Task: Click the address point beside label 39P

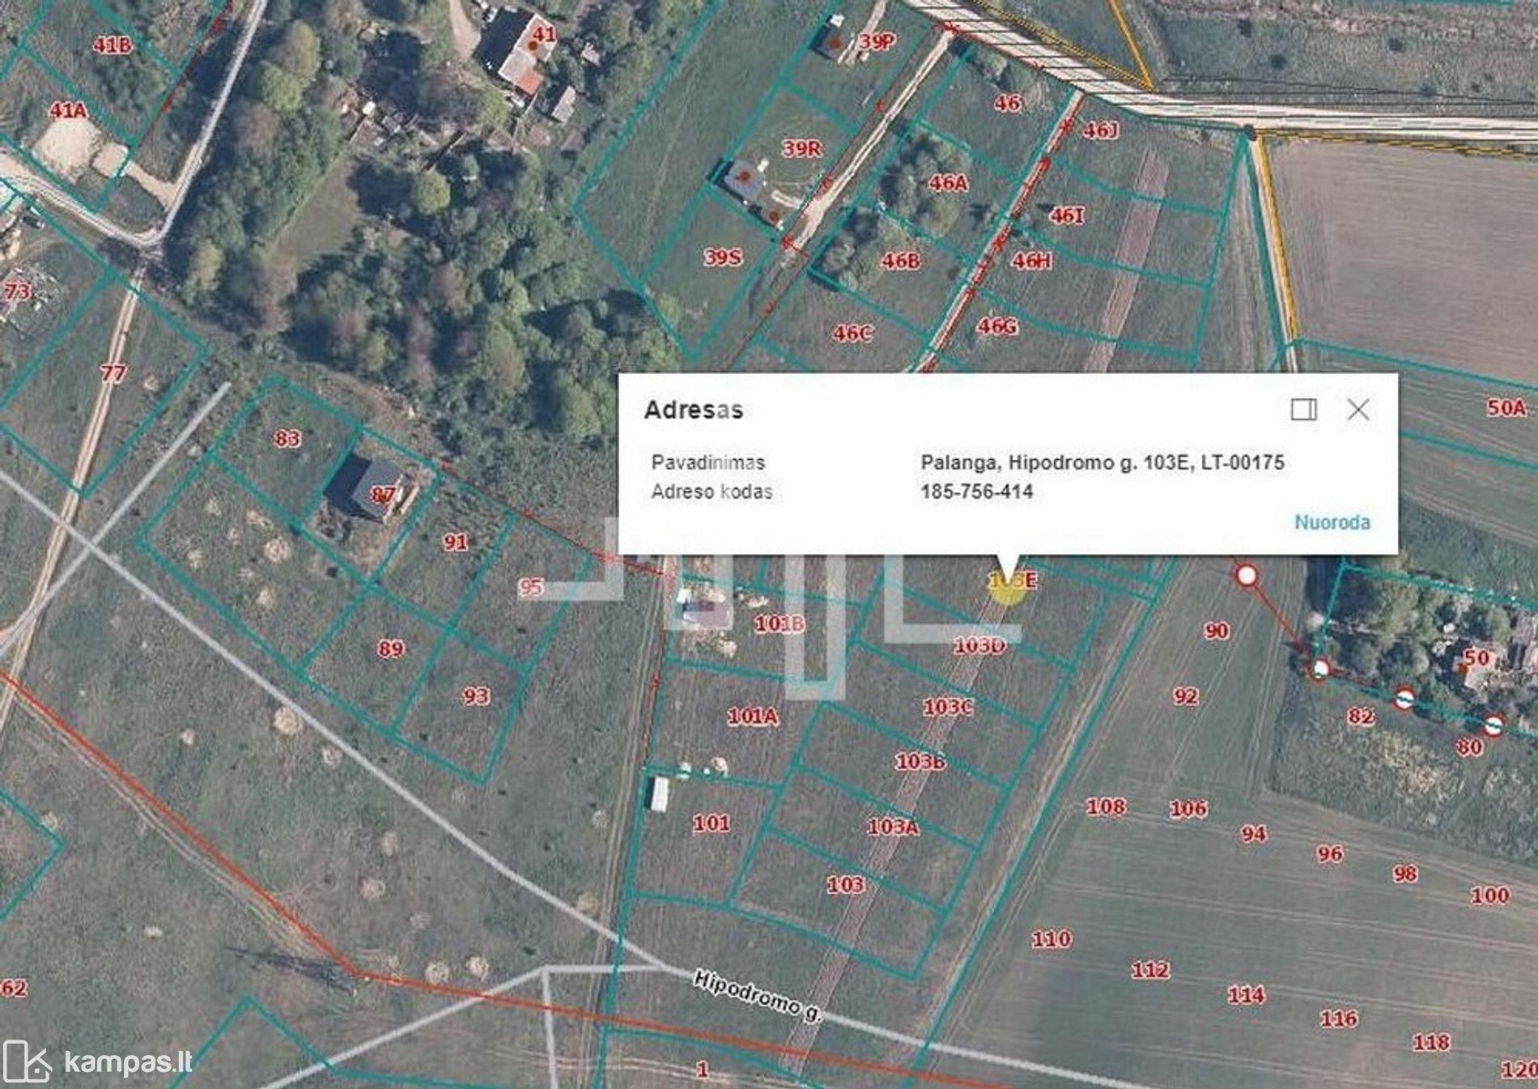Action: click(x=835, y=44)
